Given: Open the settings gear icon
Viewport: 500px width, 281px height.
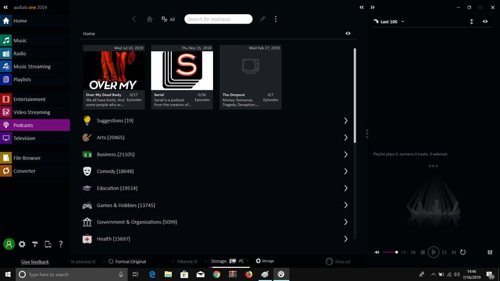Looking at the screenshot, I should [22, 244].
